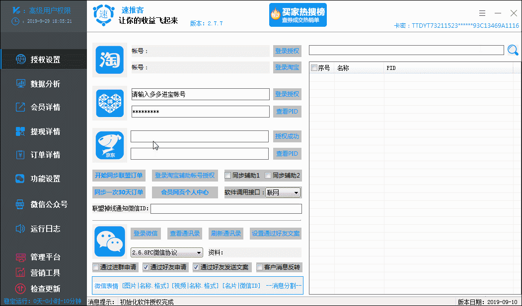Open 授权设置 globe icon in sidebar
Image resolution: width=522 pixels, height=306 pixels.
click(x=21, y=59)
